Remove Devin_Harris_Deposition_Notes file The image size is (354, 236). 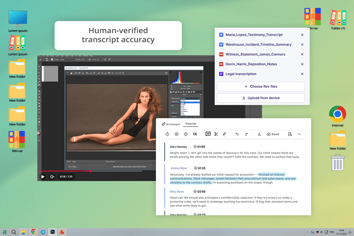302,64
